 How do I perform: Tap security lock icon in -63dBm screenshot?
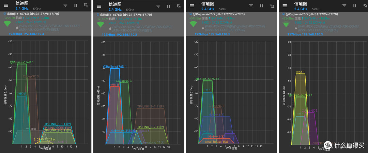click(295, 28)
